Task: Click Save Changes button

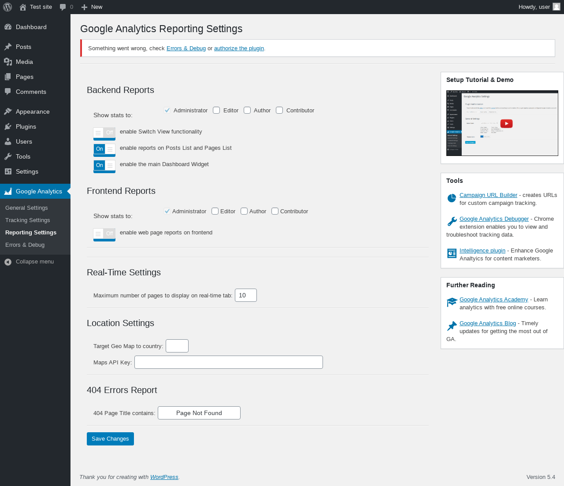Action: pyautogui.click(x=110, y=439)
